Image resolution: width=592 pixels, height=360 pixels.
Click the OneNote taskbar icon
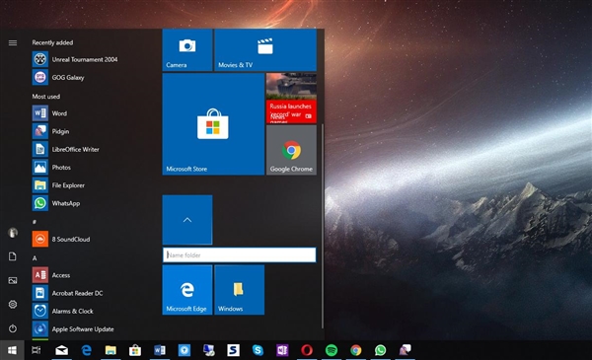(282, 350)
